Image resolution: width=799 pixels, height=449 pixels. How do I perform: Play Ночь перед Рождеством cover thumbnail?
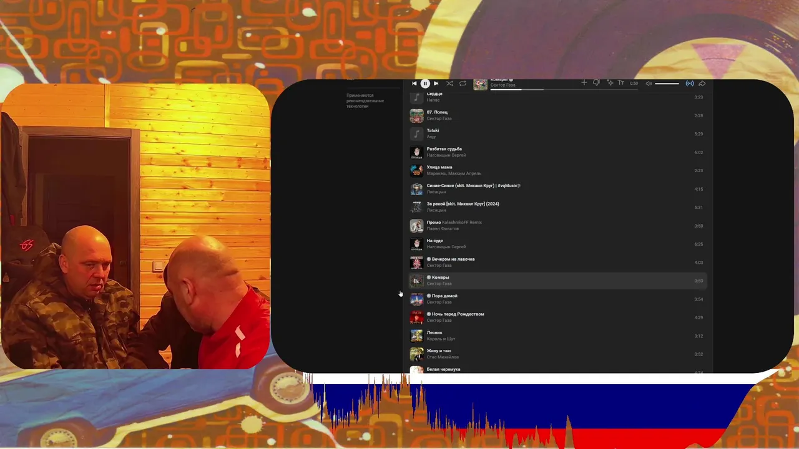[x=416, y=317]
